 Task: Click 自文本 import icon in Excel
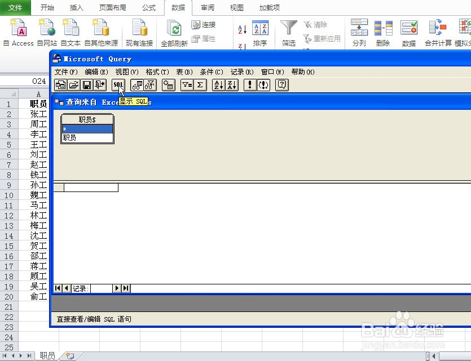71,32
